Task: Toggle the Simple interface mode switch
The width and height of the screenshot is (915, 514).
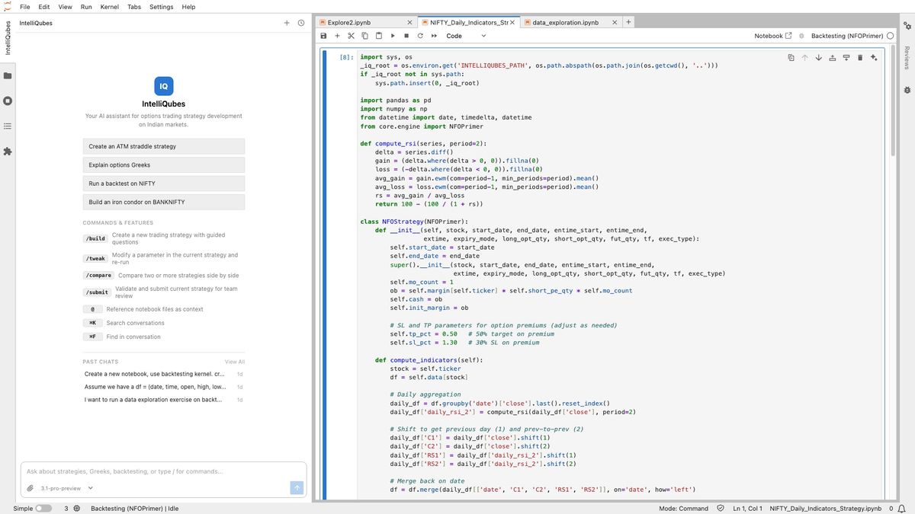Action: (x=43, y=508)
